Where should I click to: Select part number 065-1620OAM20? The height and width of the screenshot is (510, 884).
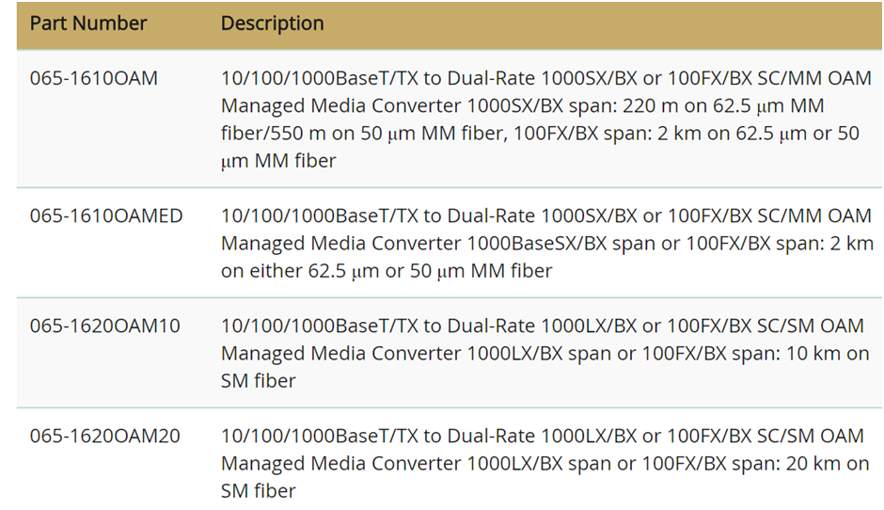point(105,436)
